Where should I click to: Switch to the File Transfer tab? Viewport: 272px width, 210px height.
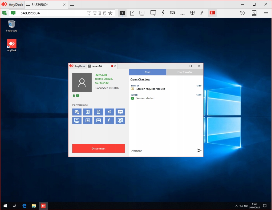[185, 72]
